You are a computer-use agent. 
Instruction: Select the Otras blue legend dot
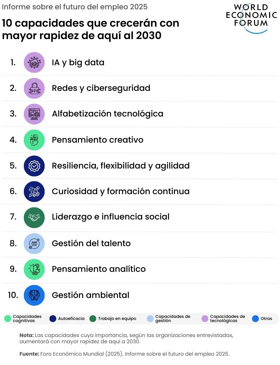[x=256, y=319]
